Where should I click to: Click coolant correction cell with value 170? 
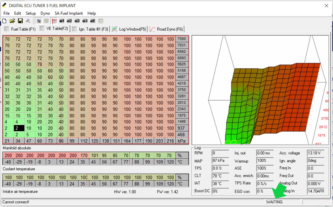[84, 155]
